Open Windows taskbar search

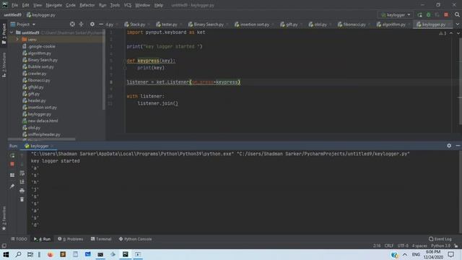tap(18, 254)
